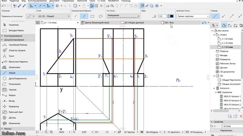Screen dimensions: 243x136
Task: Click the Trace reference toolbar icon
Action: (x=75, y=6)
